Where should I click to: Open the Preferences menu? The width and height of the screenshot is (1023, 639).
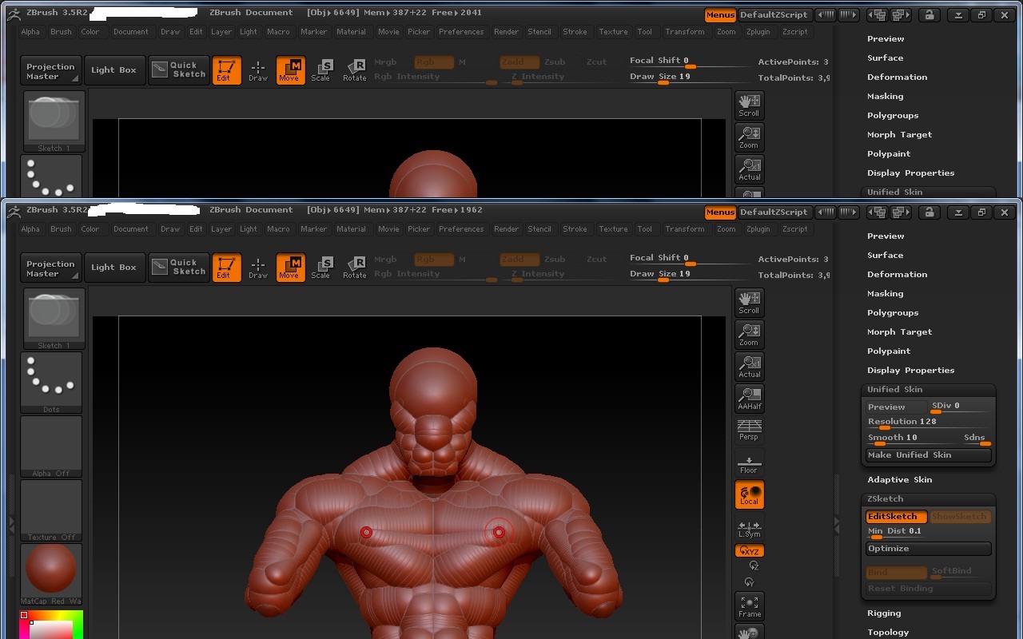[x=461, y=228]
